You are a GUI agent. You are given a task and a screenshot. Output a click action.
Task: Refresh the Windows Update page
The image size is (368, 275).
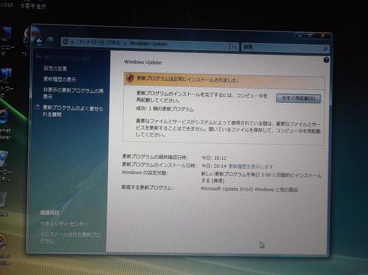234,47
